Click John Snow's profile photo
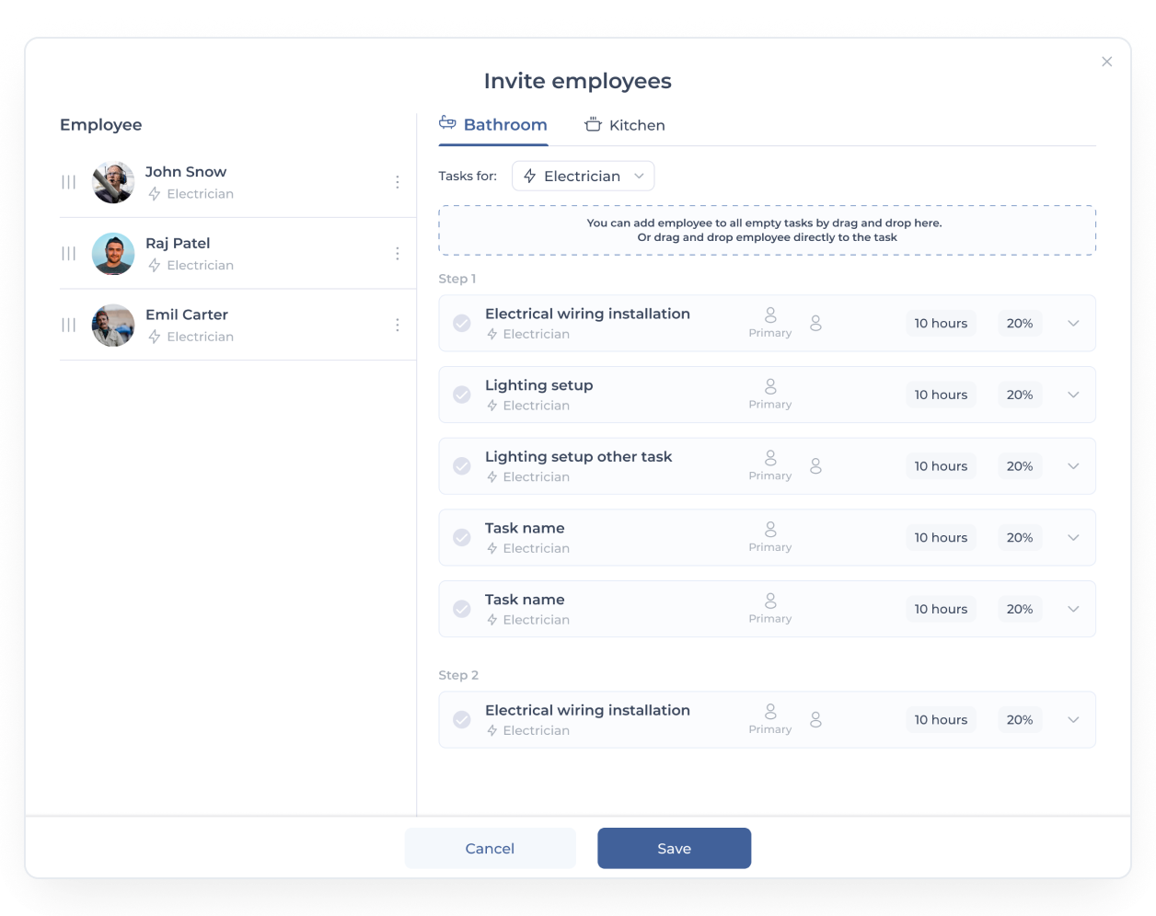This screenshot has width=1156, height=916. point(113,182)
